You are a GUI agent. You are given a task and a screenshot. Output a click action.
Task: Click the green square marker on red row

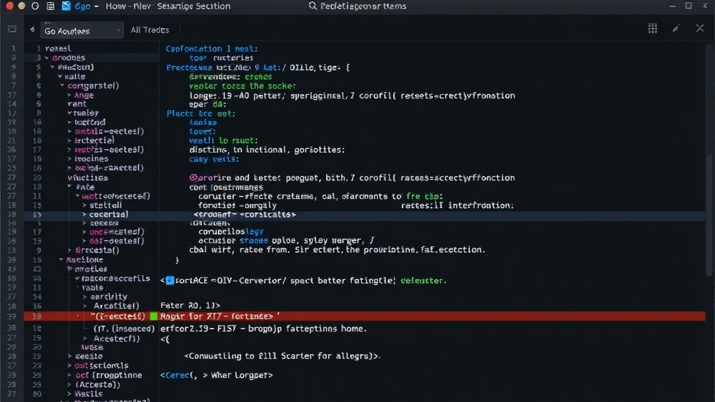pos(154,316)
